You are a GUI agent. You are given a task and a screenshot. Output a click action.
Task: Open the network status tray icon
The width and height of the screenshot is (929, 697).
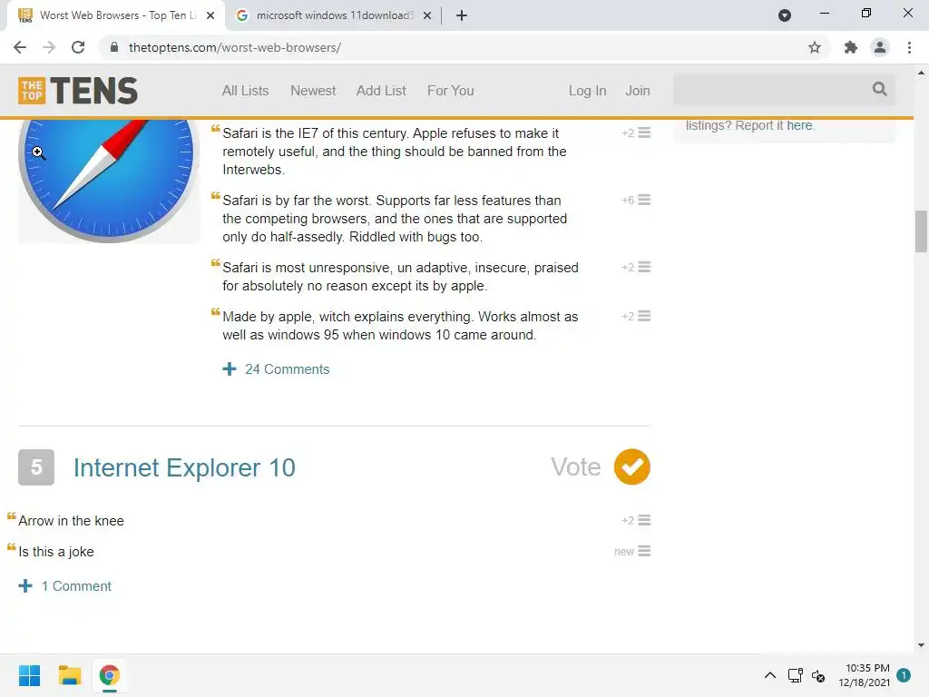click(x=796, y=675)
